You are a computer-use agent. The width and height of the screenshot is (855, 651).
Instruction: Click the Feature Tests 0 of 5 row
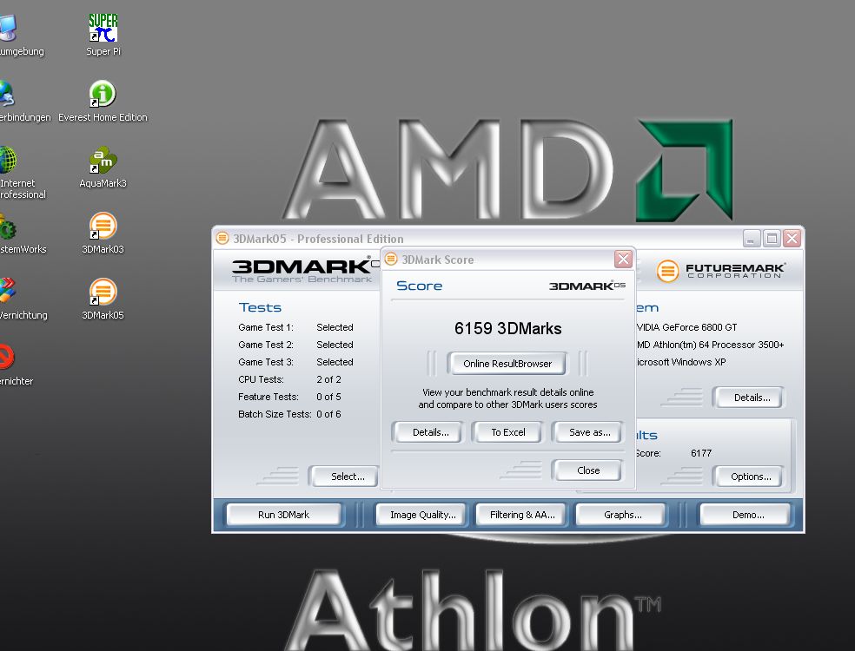(289, 398)
